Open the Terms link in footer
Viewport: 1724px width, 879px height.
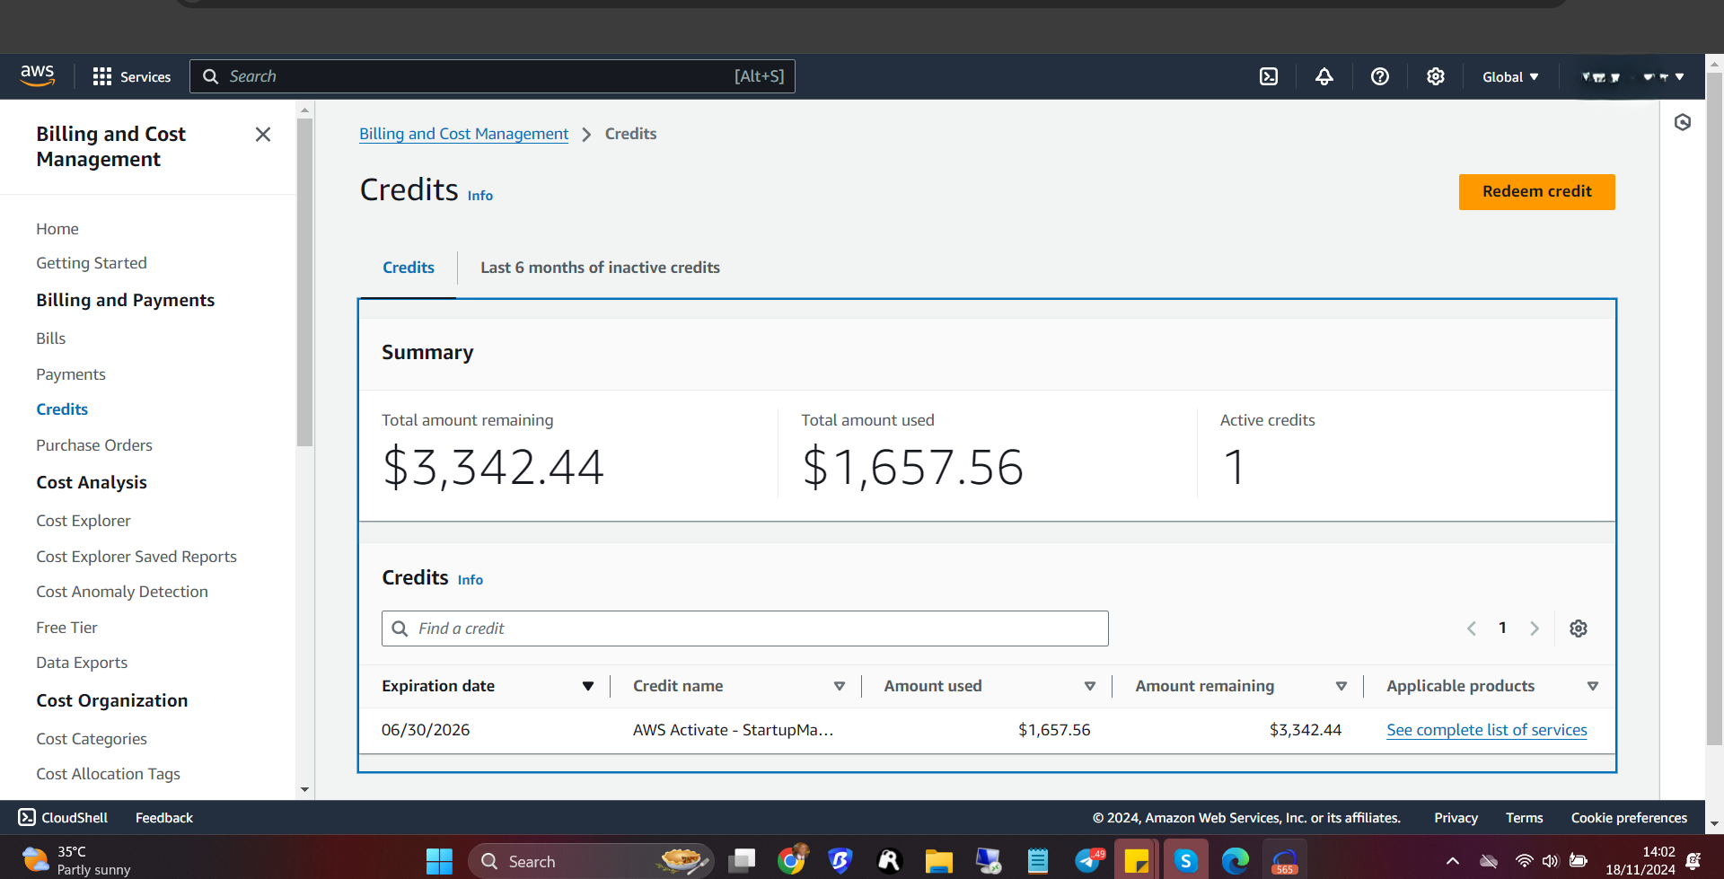(x=1525, y=817)
